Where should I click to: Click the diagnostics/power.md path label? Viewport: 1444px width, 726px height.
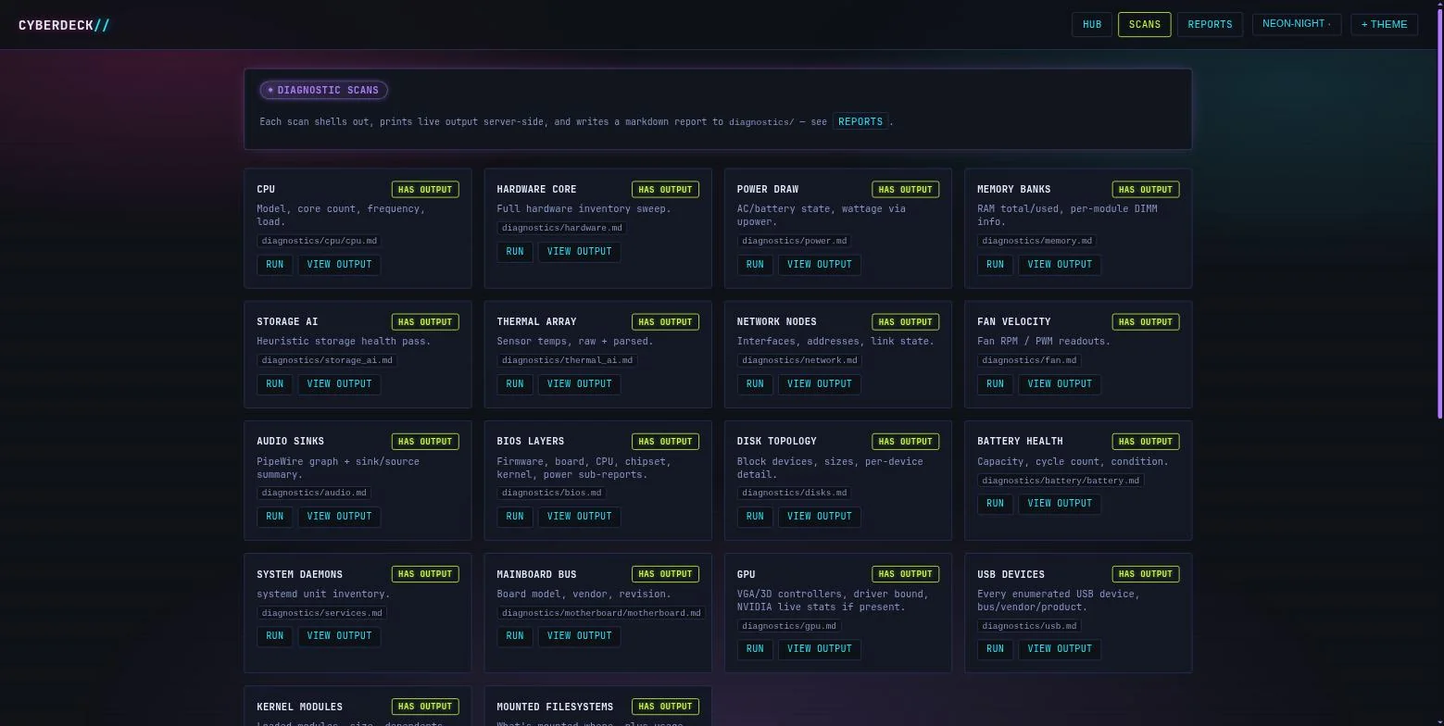click(x=794, y=241)
